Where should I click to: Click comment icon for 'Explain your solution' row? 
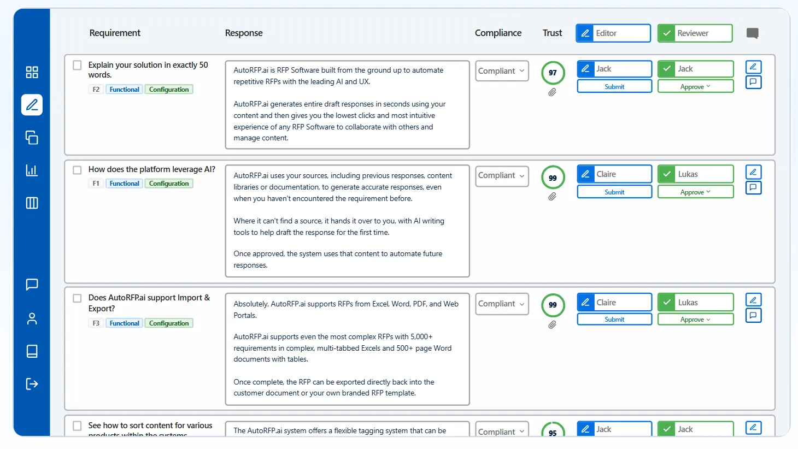point(753,82)
